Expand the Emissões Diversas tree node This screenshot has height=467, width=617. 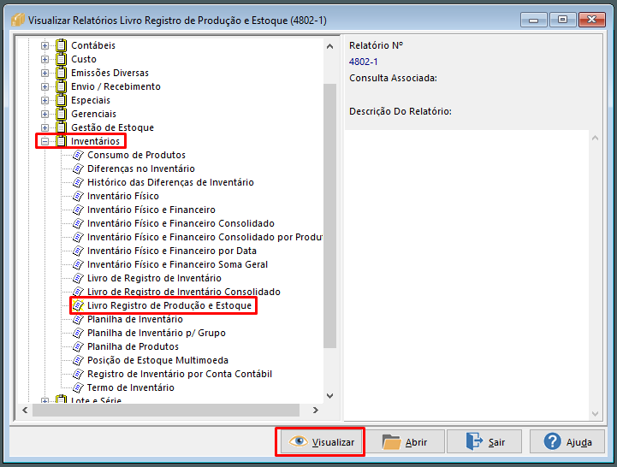tap(44, 74)
